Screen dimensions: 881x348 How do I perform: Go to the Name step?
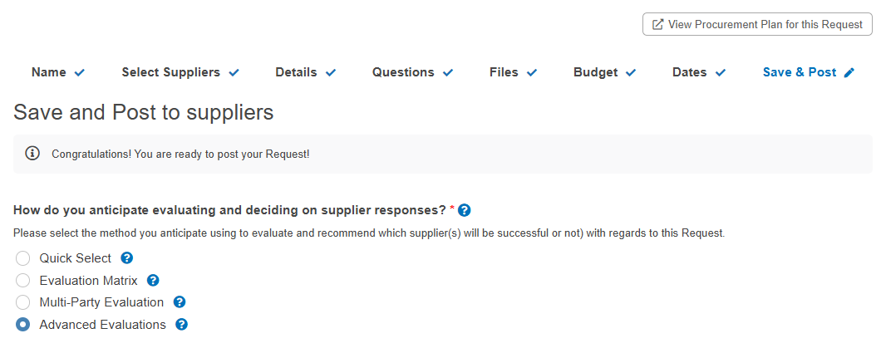tap(58, 72)
